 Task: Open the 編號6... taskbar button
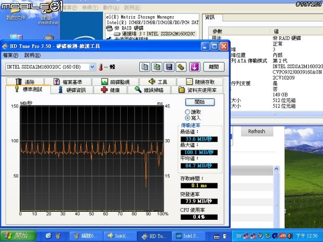86,236
